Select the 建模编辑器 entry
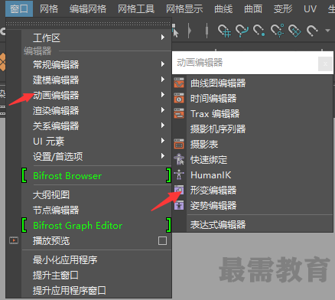335x300 pixels. point(96,80)
